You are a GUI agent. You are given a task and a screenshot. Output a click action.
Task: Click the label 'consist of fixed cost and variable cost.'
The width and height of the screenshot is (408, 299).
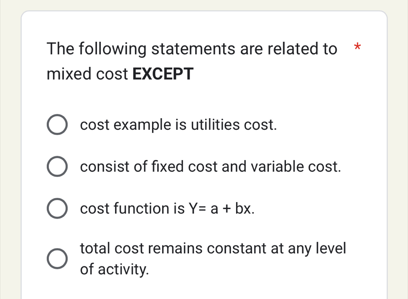(210, 167)
